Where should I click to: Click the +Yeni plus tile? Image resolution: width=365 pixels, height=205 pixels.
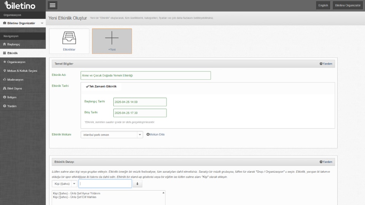pos(112,41)
